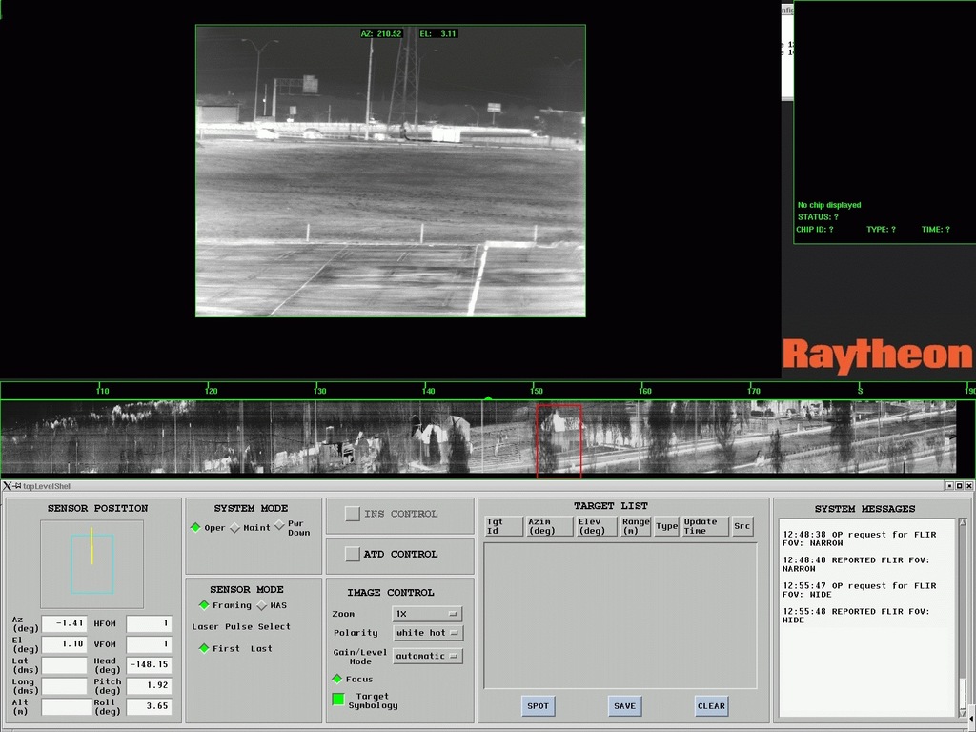This screenshot has width=976, height=732.
Task: Toggle the Focus option in Image Control
Action: tap(337, 679)
